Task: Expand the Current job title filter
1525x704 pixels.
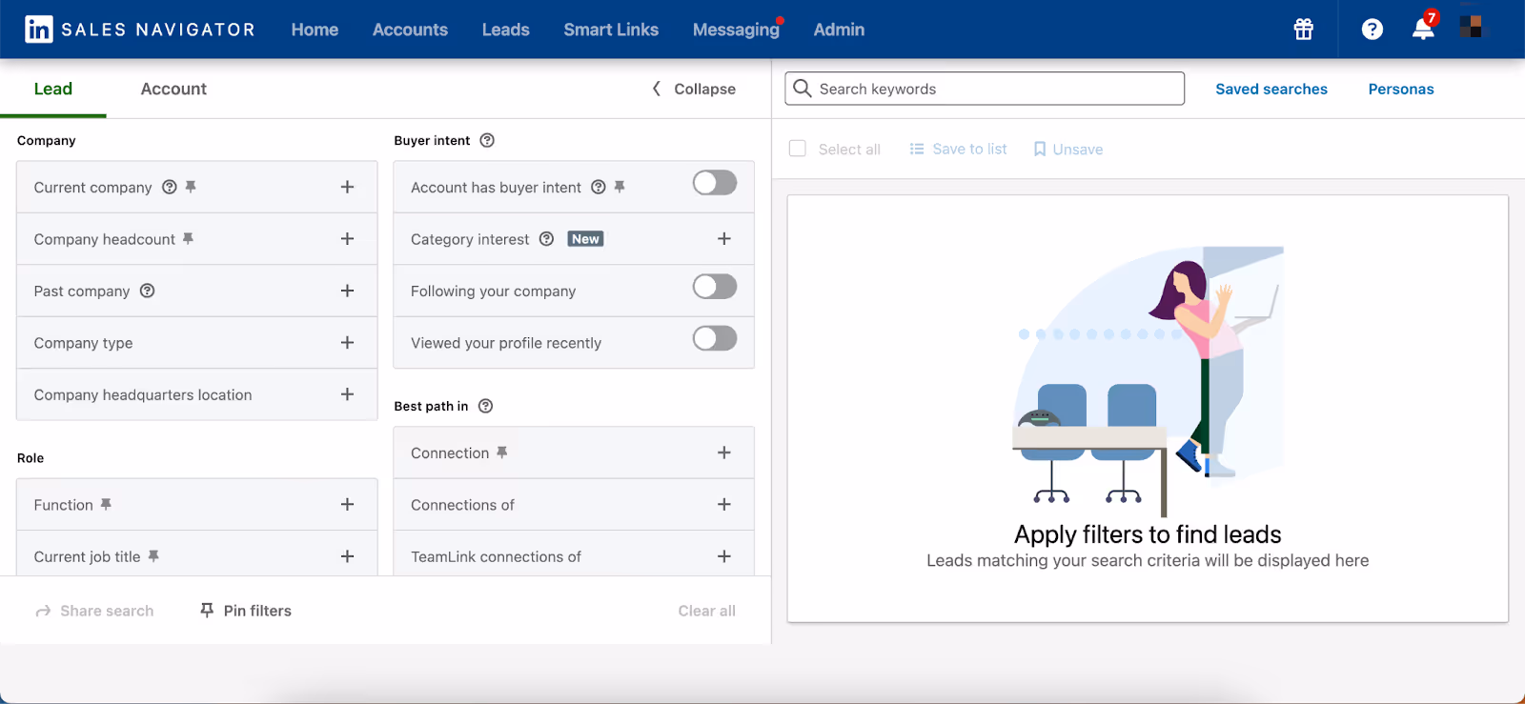Action: pyautogui.click(x=347, y=555)
